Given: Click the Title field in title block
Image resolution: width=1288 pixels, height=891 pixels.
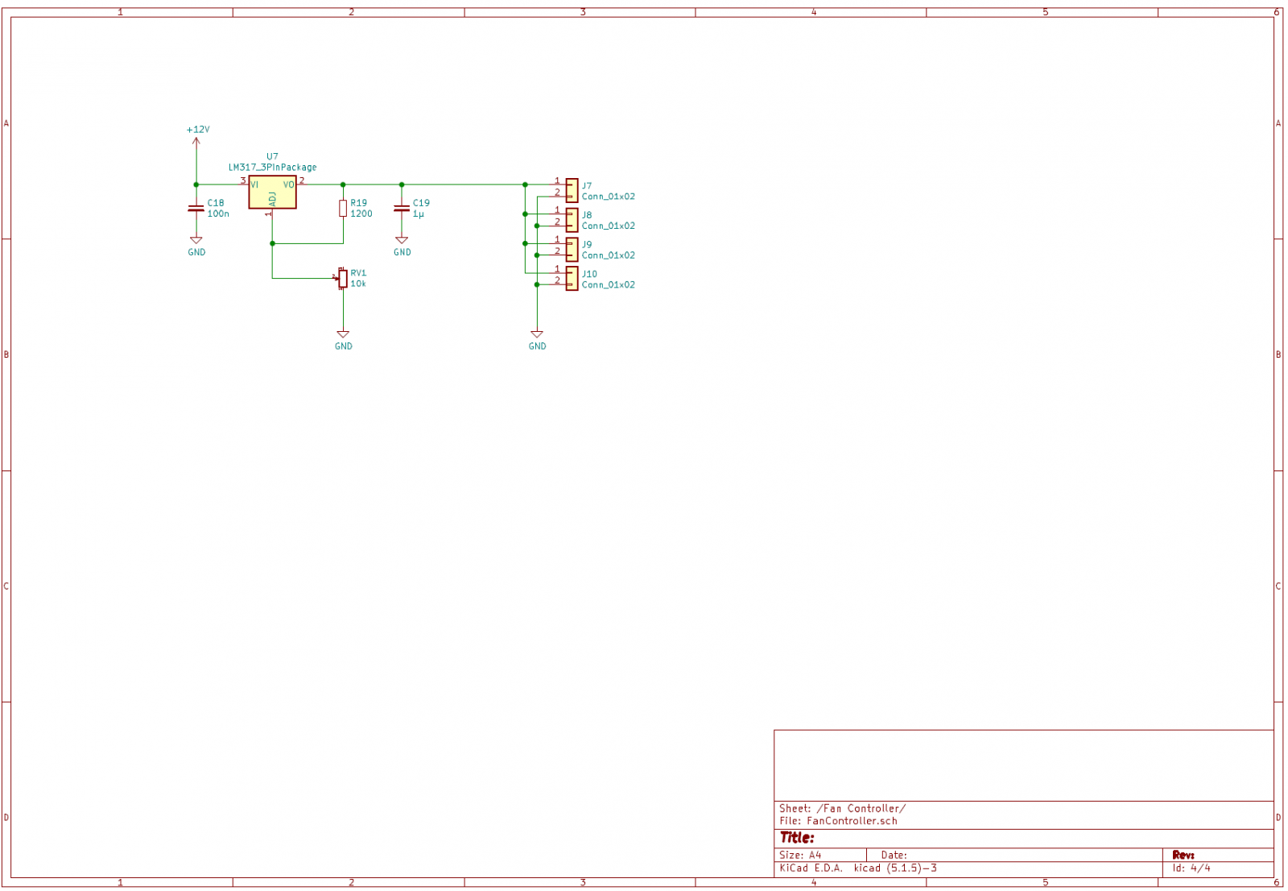Looking at the screenshot, I should point(797,838).
